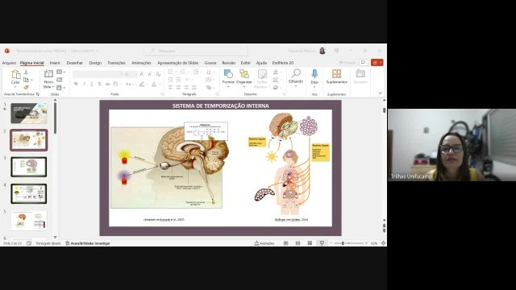The height and width of the screenshot is (290, 516).
Task: Open Área de Transferência dialog launcher
Action: [x=38, y=94]
